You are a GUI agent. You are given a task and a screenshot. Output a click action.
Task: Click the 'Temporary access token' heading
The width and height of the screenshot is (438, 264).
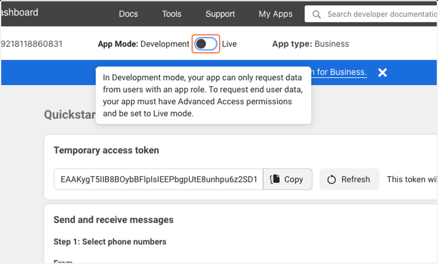coord(106,150)
